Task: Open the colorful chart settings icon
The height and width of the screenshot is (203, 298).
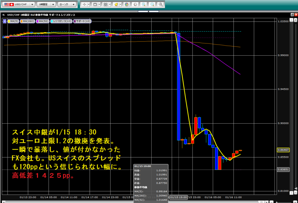Action: [127, 4]
